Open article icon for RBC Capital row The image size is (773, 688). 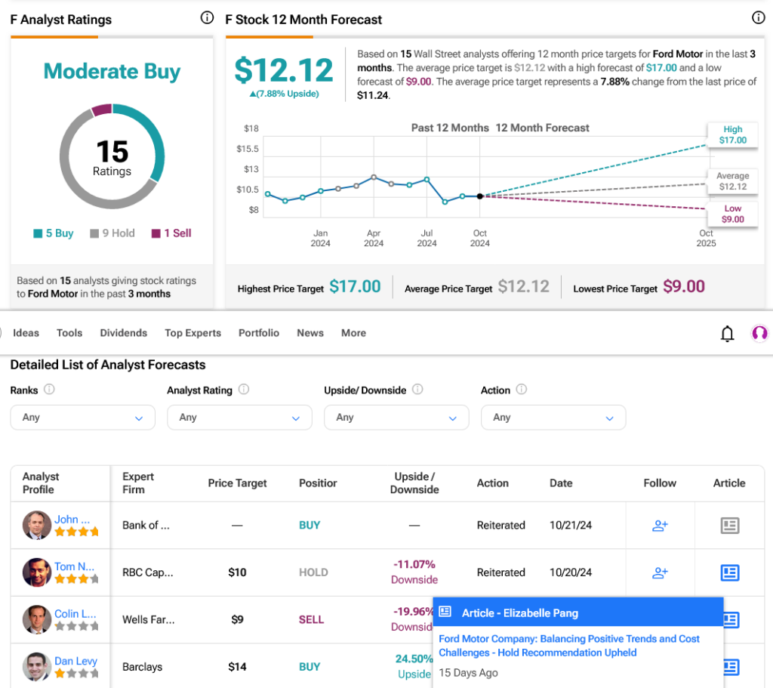(x=729, y=572)
